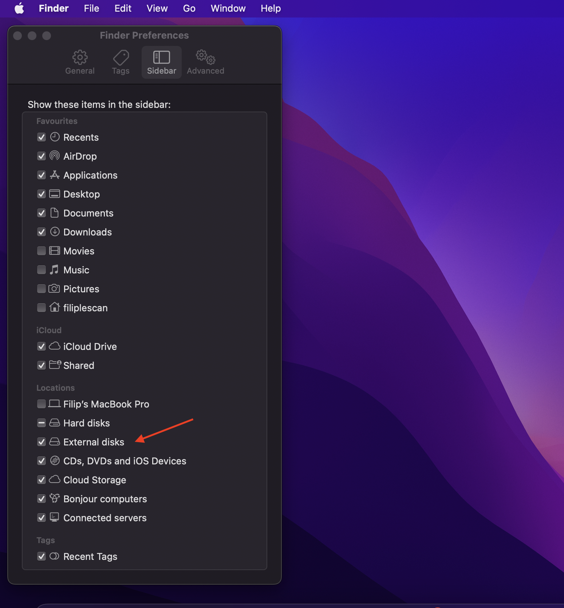Uncheck the Cloud Storage checkbox

(x=42, y=480)
